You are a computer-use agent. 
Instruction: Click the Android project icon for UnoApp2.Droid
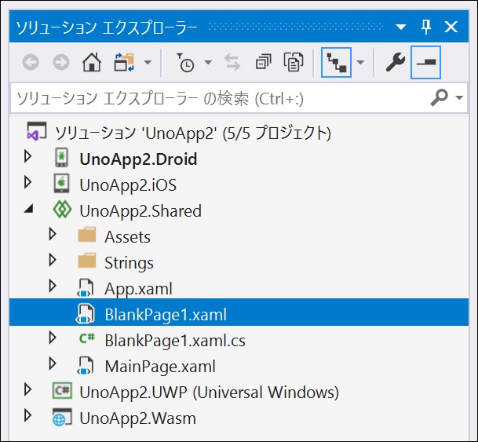pyautogui.click(x=61, y=157)
